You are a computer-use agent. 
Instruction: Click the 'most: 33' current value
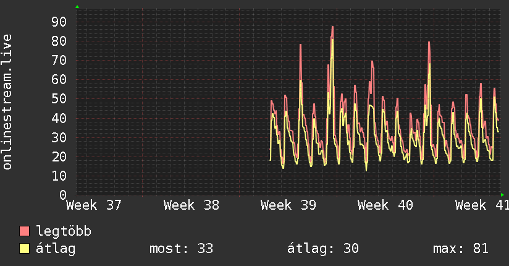click(181, 249)
